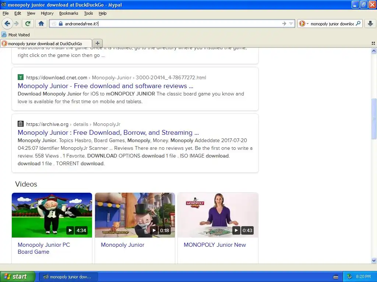Open the Edit menu
Viewport: 377px width, 282px height.
coord(18,13)
